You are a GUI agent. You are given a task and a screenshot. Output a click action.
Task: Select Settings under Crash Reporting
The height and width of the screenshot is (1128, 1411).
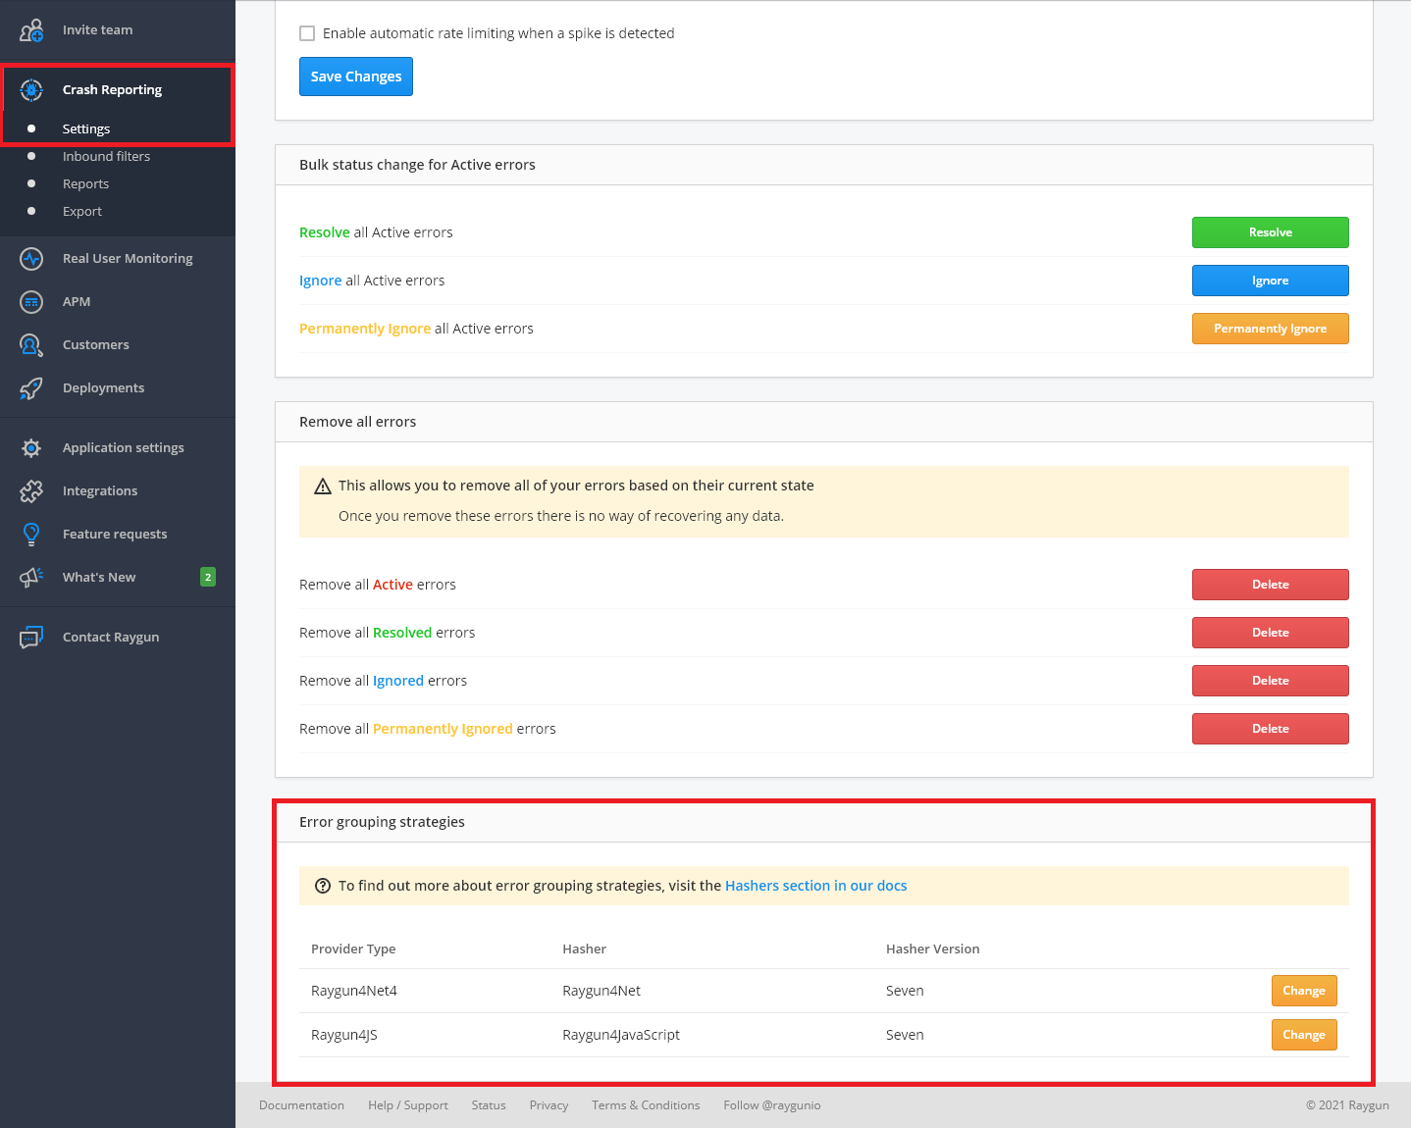[86, 129]
